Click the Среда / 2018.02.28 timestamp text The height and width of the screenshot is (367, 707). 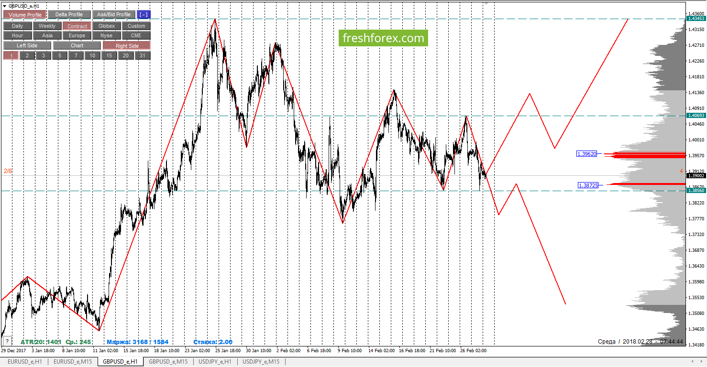click(641, 342)
